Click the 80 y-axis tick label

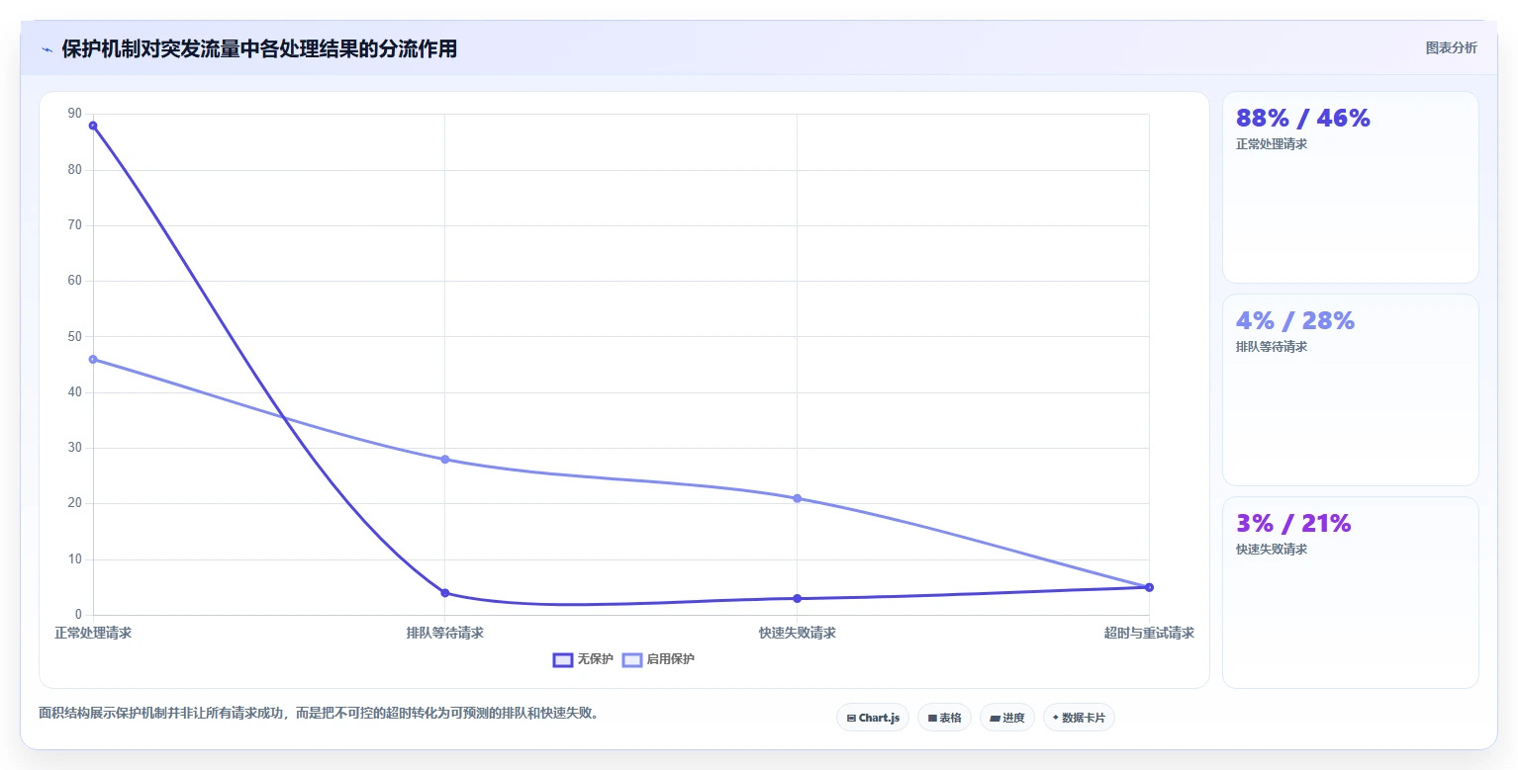[75, 169]
